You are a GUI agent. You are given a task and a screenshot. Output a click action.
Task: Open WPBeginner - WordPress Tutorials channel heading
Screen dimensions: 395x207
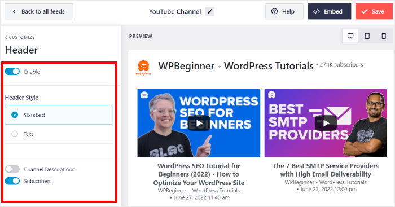pos(236,66)
